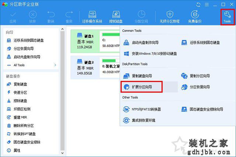Click the sidebar vertical scrollbar thumb

click(62, 91)
